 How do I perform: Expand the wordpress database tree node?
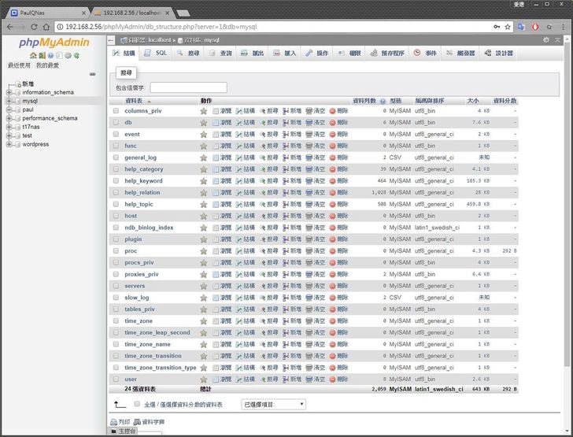(x=9, y=144)
